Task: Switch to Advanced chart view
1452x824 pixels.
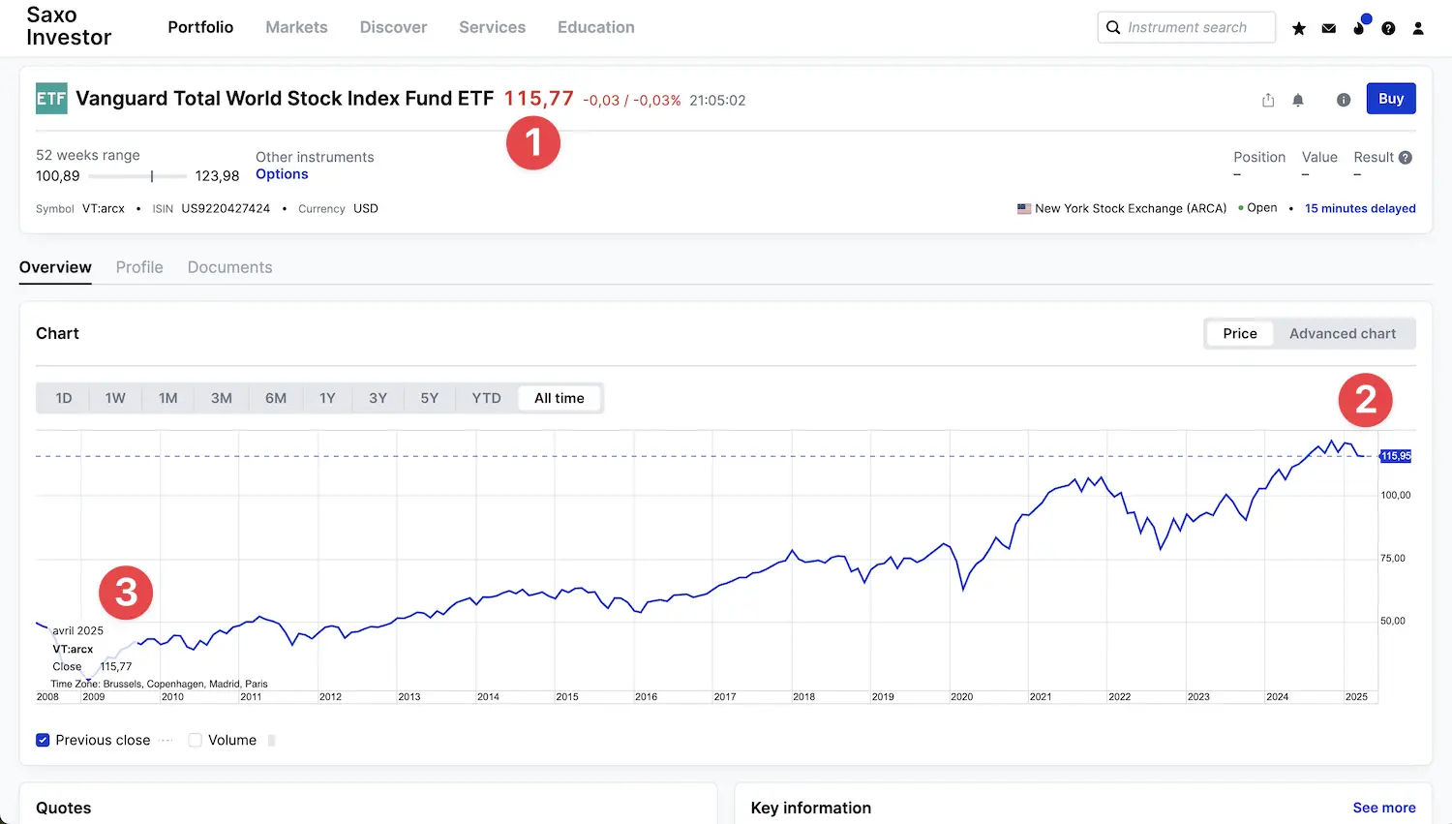Action: pos(1343,333)
